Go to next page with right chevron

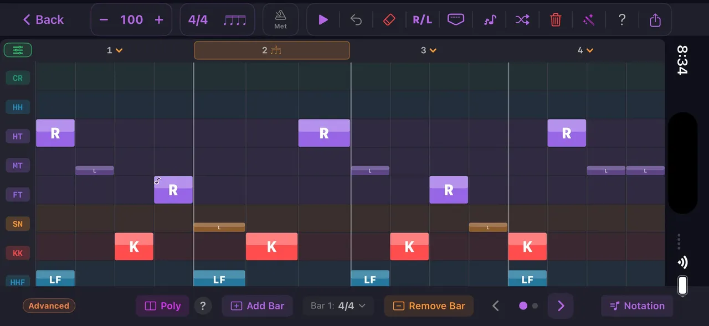coord(561,306)
